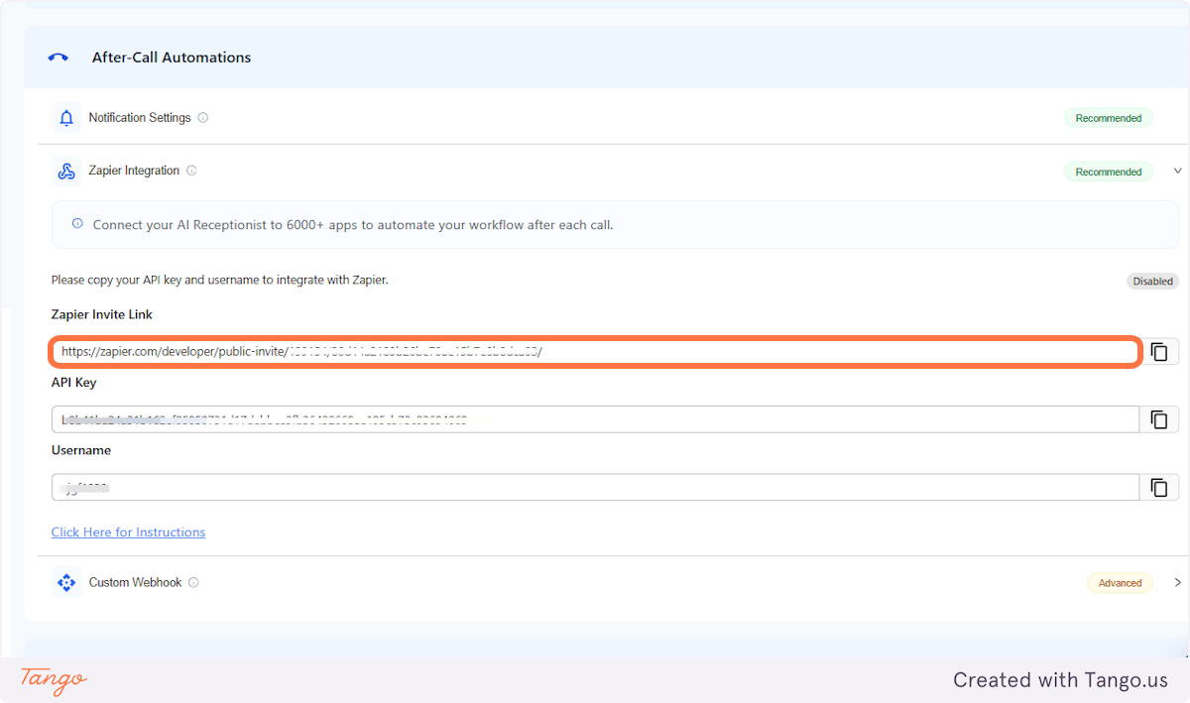Image resolution: width=1190 pixels, height=703 pixels.
Task: Click the Disabled status badge
Action: (x=1152, y=282)
